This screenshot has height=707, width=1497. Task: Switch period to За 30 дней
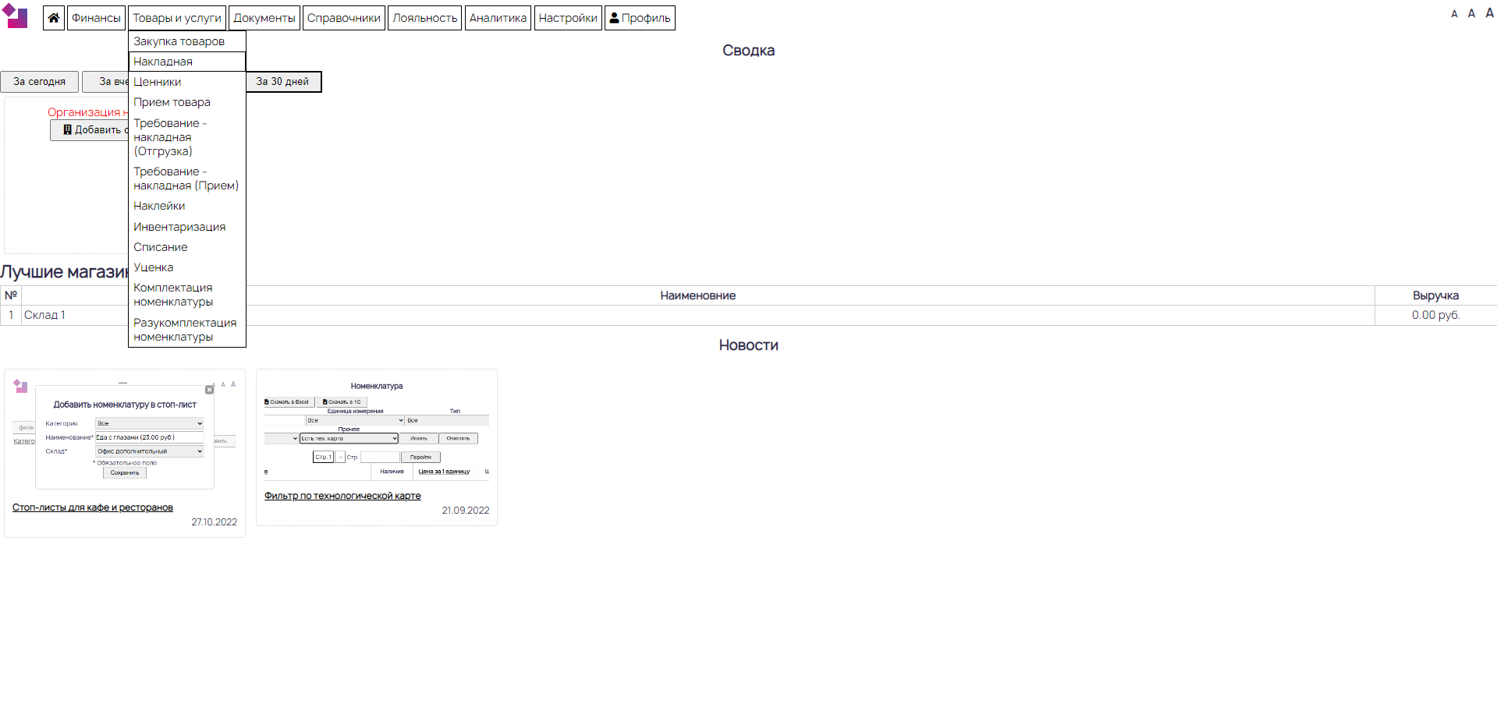pyautogui.click(x=282, y=82)
